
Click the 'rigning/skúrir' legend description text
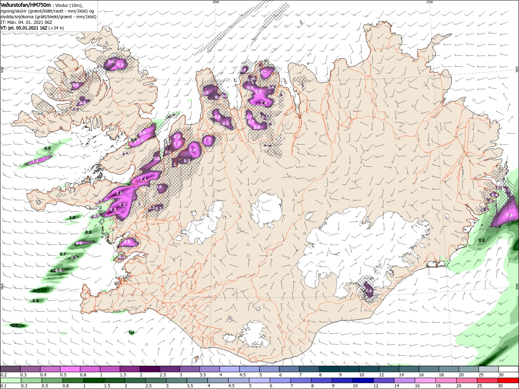[14, 11]
